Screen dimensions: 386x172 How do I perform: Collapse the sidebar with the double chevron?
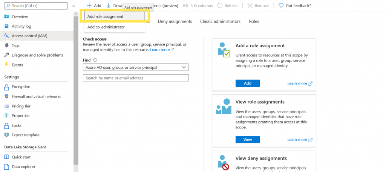(74, 6)
